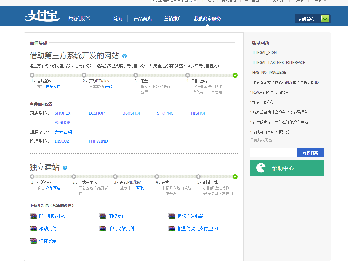Open help icon beside 独立建站
348x266 pixels.
[65, 168]
